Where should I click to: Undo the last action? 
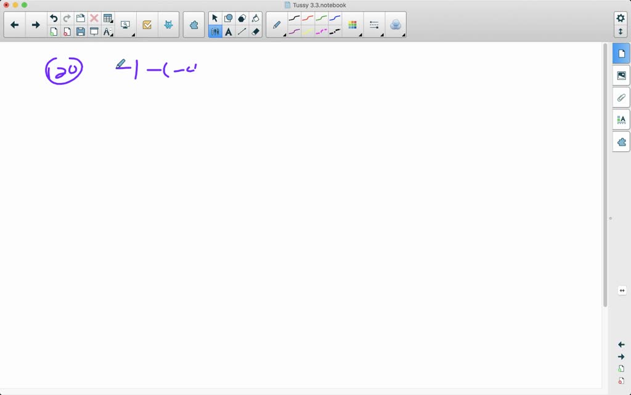54,18
